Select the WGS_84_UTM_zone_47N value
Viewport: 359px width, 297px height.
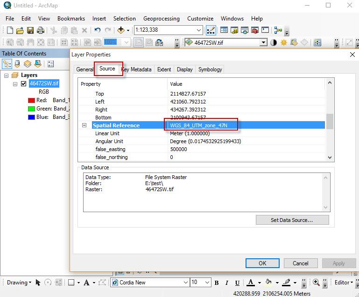[x=198, y=125]
